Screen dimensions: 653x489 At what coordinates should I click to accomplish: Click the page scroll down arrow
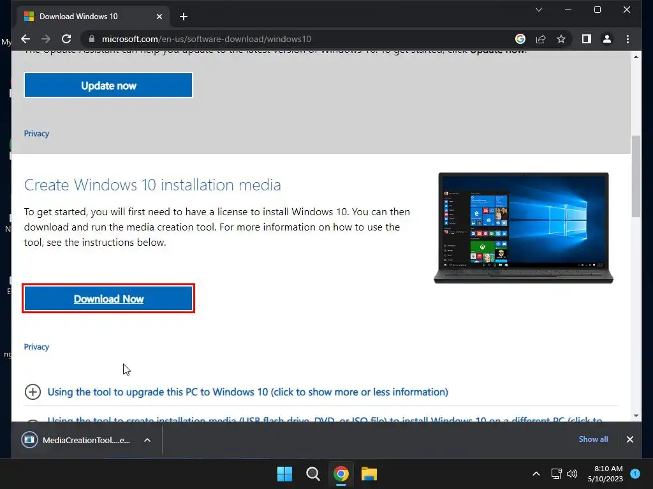point(636,416)
